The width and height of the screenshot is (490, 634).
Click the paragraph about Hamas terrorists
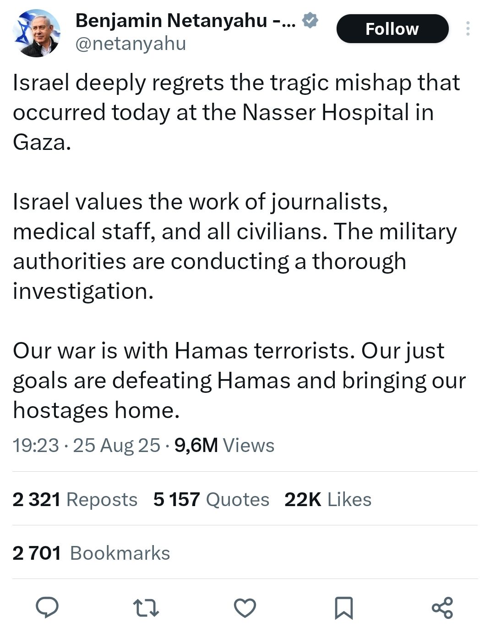(x=239, y=380)
